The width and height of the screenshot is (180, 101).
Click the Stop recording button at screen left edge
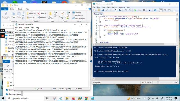click(x=3, y=36)
